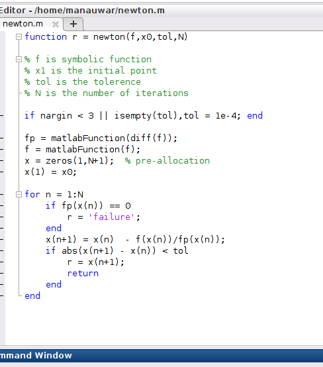Set breakpoint dash at 'return' line
The width and height of the screenshot is (323, 367).
1,273
